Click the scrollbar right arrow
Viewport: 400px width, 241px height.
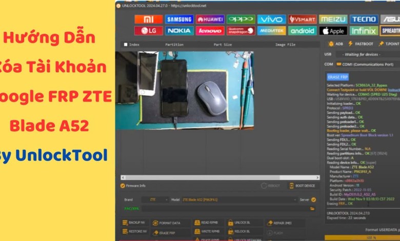point(317,177)
